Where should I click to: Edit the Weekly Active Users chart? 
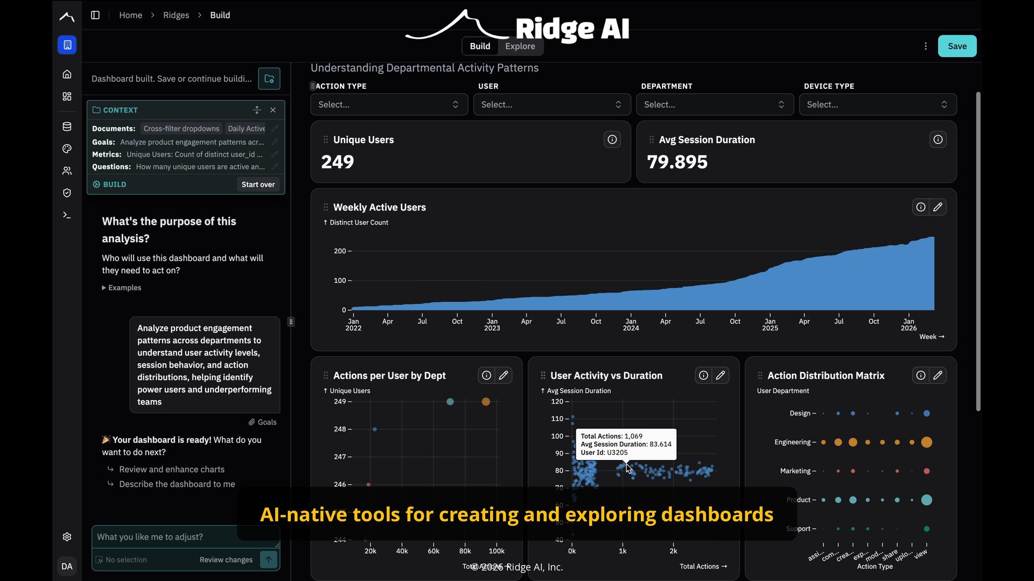[938, 207]
